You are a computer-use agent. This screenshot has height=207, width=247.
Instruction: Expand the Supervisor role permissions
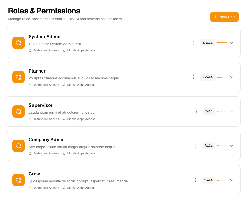click(x=232, y=111)
